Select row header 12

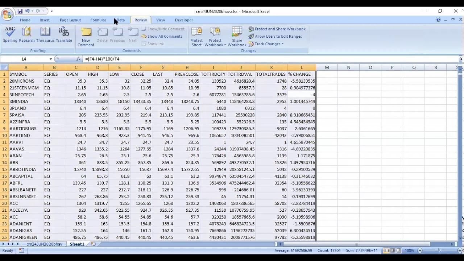pos(4,149)
